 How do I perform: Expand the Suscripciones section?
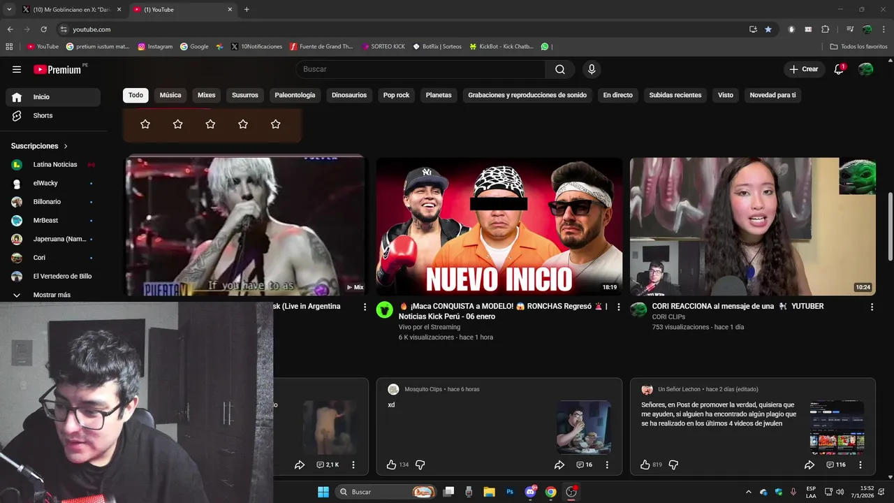click(40, 146)
